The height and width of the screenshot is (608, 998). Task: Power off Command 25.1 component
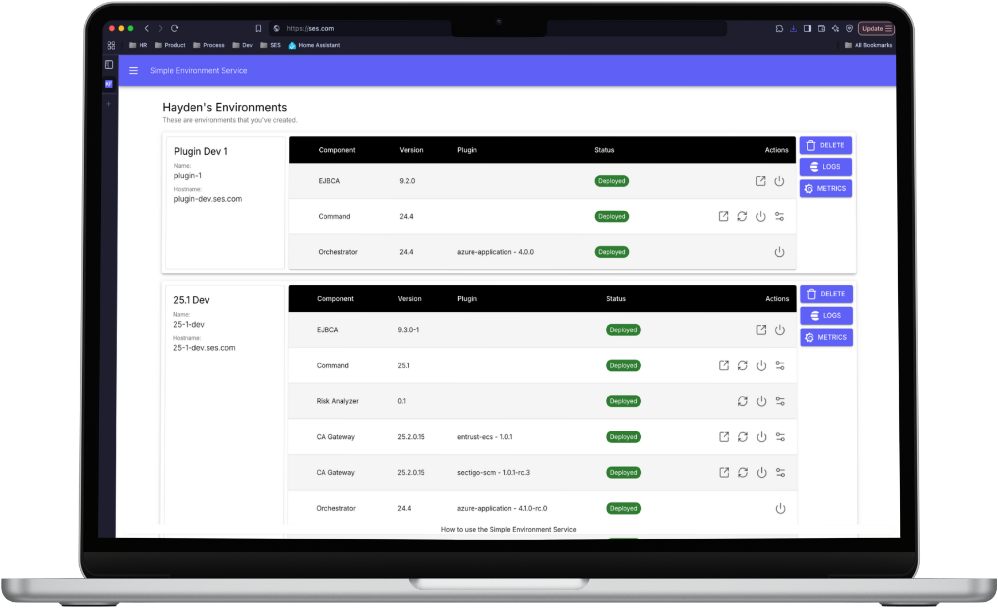click(761, 365)
